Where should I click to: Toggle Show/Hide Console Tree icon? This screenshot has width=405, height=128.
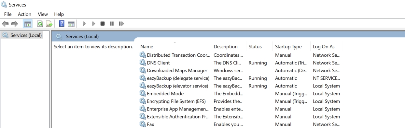tap(28, 24)
